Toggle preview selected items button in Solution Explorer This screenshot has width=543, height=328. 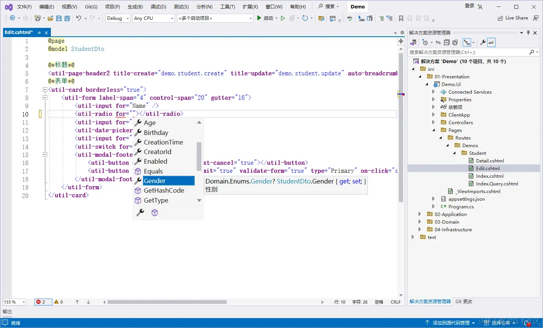[x=492, y=42]
